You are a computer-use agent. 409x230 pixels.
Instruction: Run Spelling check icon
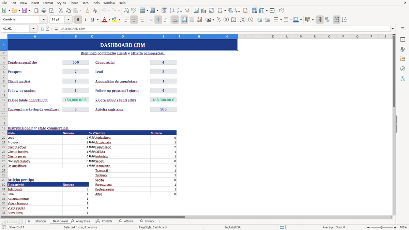click(134, 11)
